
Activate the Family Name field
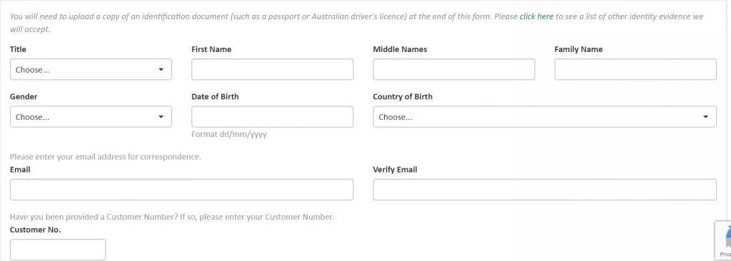click(635, 69)
